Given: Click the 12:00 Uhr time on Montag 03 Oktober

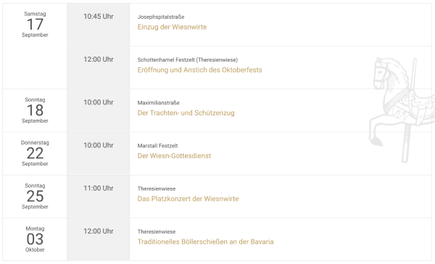Looking at the screenshot, I should coord(99,231).
